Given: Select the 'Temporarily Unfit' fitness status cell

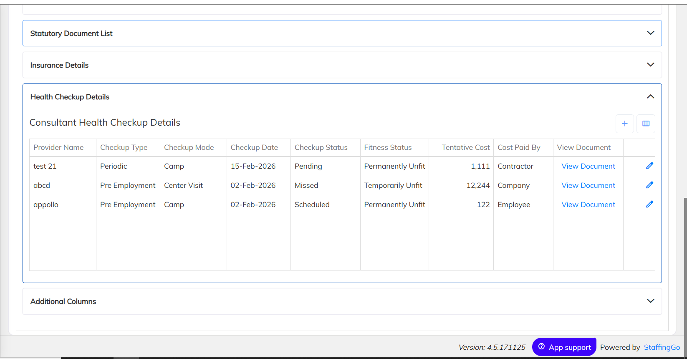Looking at the screenshot, I should [394, 185].
